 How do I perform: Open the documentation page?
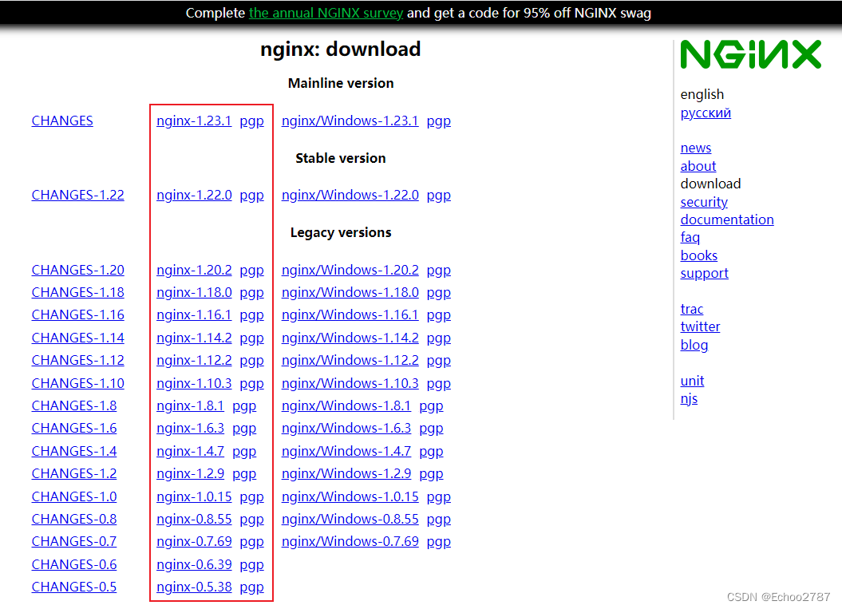(727, 219)
